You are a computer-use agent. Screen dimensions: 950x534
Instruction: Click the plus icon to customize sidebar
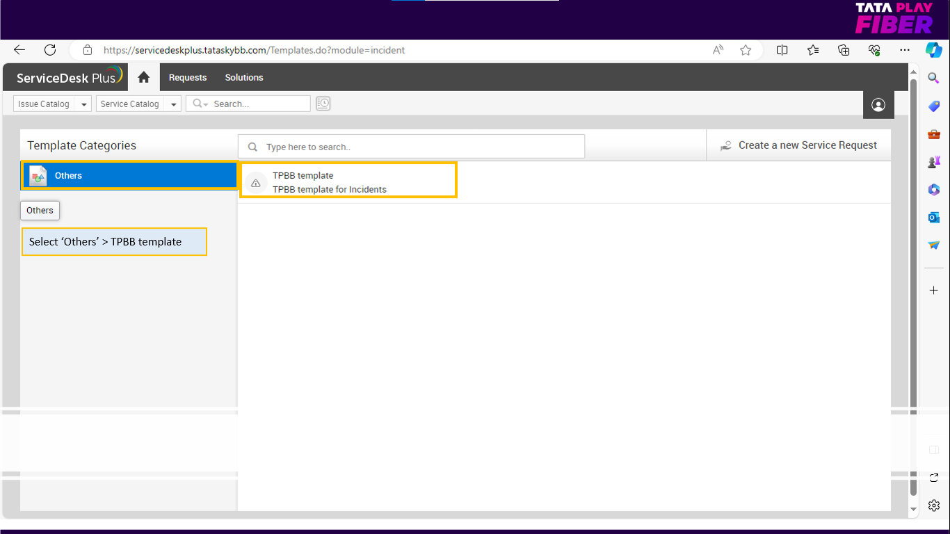click(x=933, y=290)
